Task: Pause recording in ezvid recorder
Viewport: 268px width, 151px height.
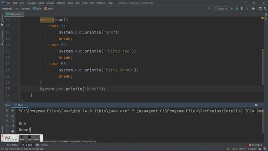Action: click(x=22, y=138)
